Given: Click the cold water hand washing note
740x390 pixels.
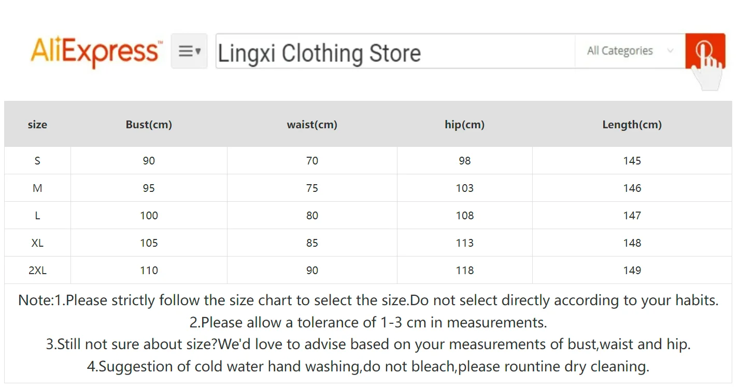Looking at the screenshot, I should tap(368, 367).
